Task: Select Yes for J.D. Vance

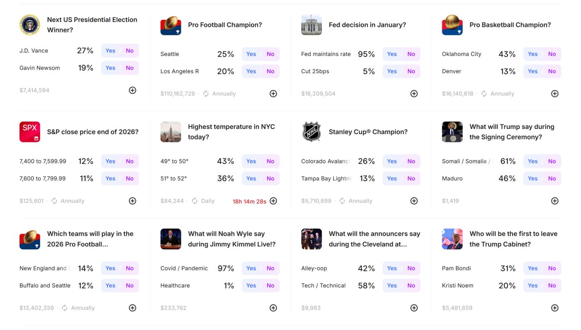Action: pos(110,51)
